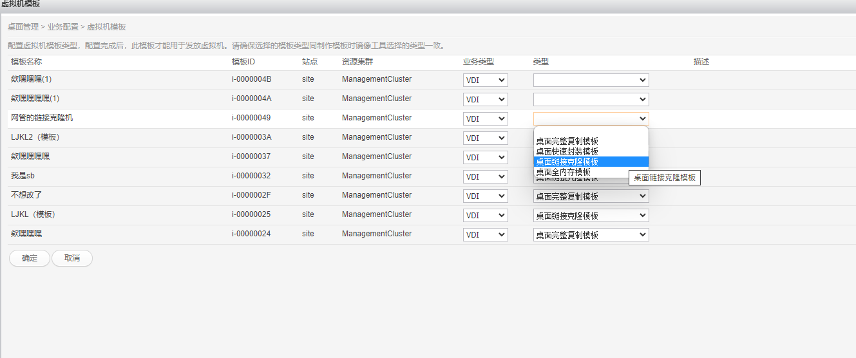
Task: Open the type dropdown for 不想改了
Action: click(591, 196)
